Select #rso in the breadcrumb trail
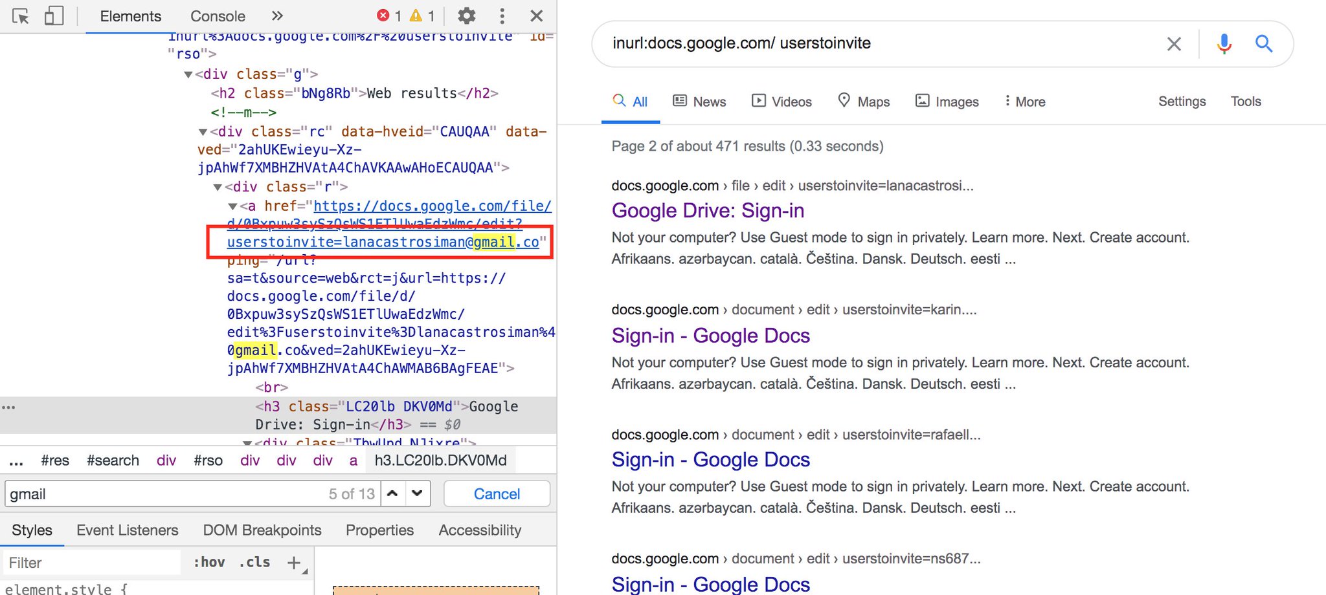Screen dimensions: 1326x595 click(x=208, y=460)
